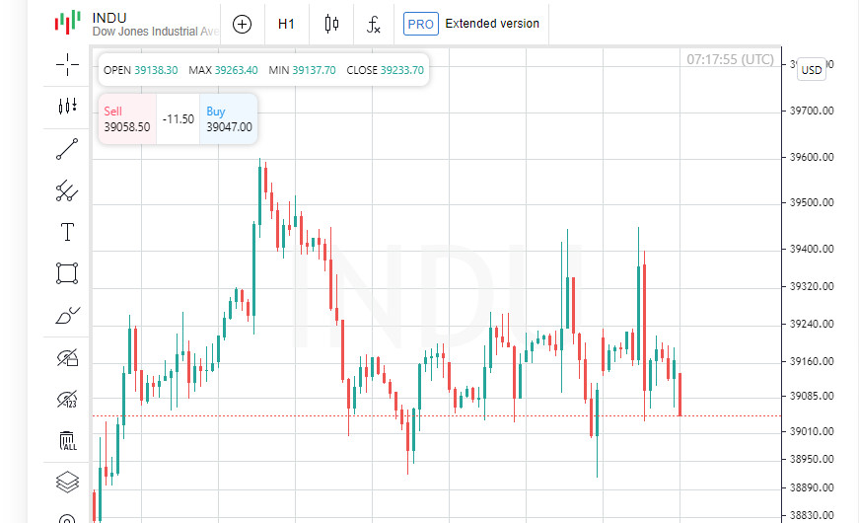Viewport: 859px width, 523px height.
Task: Click the 38830.00 price axis label
Action: (812, 515)
